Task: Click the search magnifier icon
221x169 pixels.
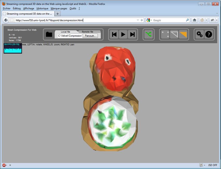Action: (187, 20)
